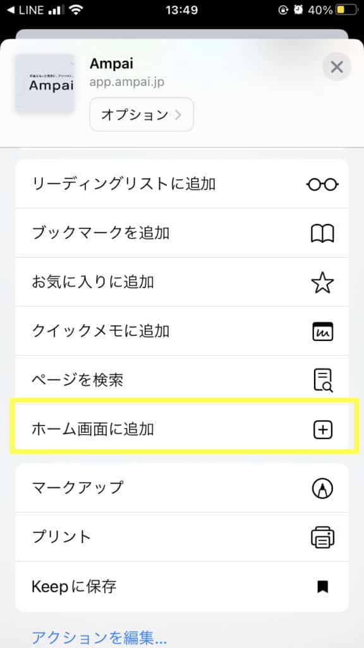The image size is (364, 648).
Task: Tap the reading list glasses icon
Action: coord(322,184)
